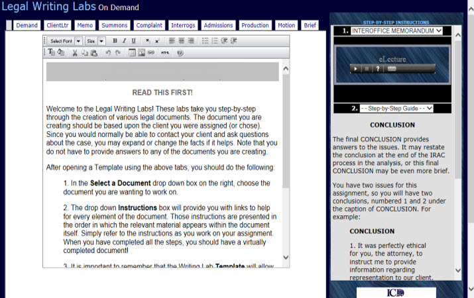This screenshot has width=474, height=298.
Task: Open the text color tool
Action: pos(52,52)
